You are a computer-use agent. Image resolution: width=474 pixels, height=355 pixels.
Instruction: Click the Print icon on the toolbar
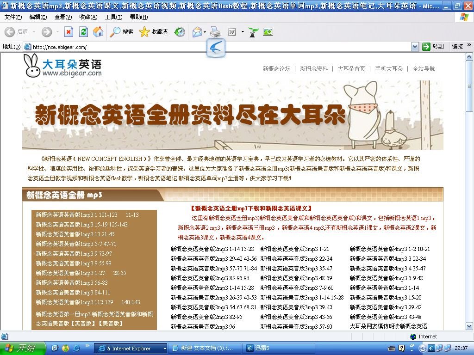pyautogui.click(x=215, y=32)
